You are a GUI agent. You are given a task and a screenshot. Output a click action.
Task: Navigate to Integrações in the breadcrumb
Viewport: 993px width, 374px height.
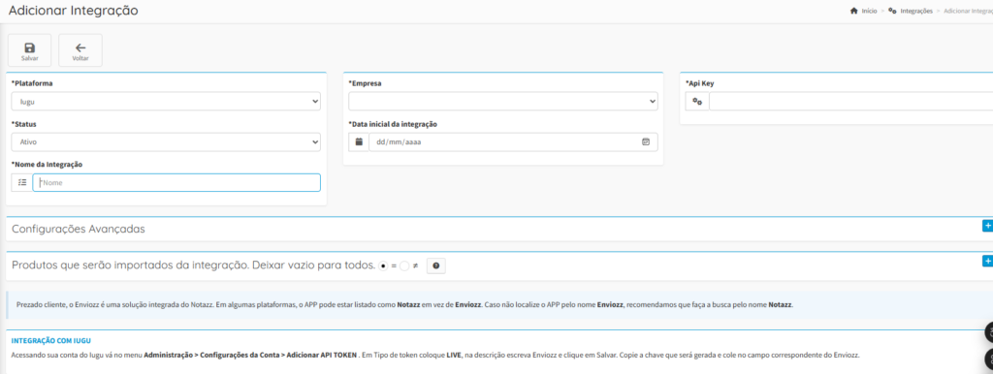[x=916, y=12]
